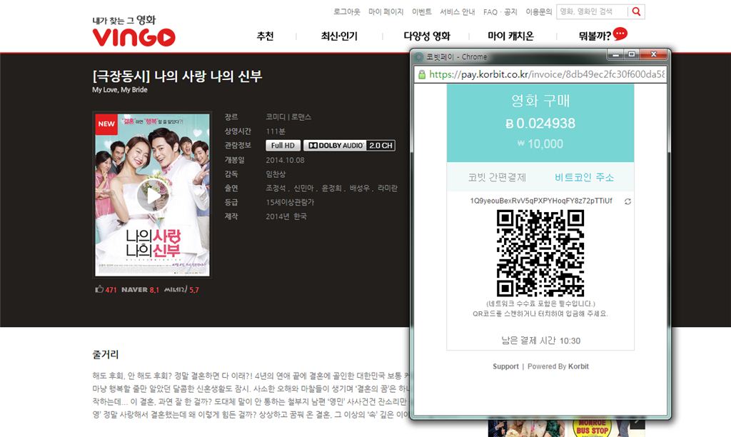Open the 최신·인기 menu
The height and width of the screenshot is (437, 731).
[339, 36]
